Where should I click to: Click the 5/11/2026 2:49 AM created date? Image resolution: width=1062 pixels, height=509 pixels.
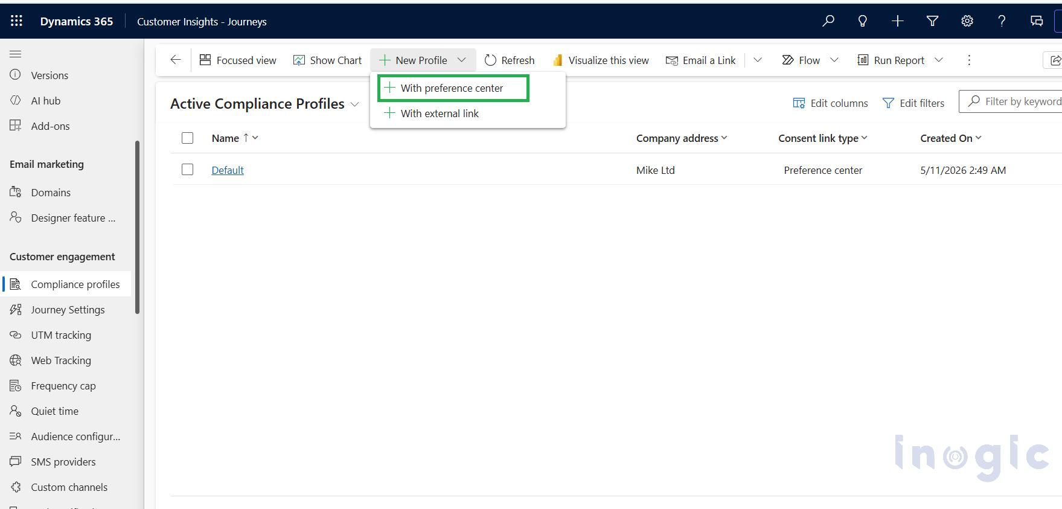[x=963, y=170]
